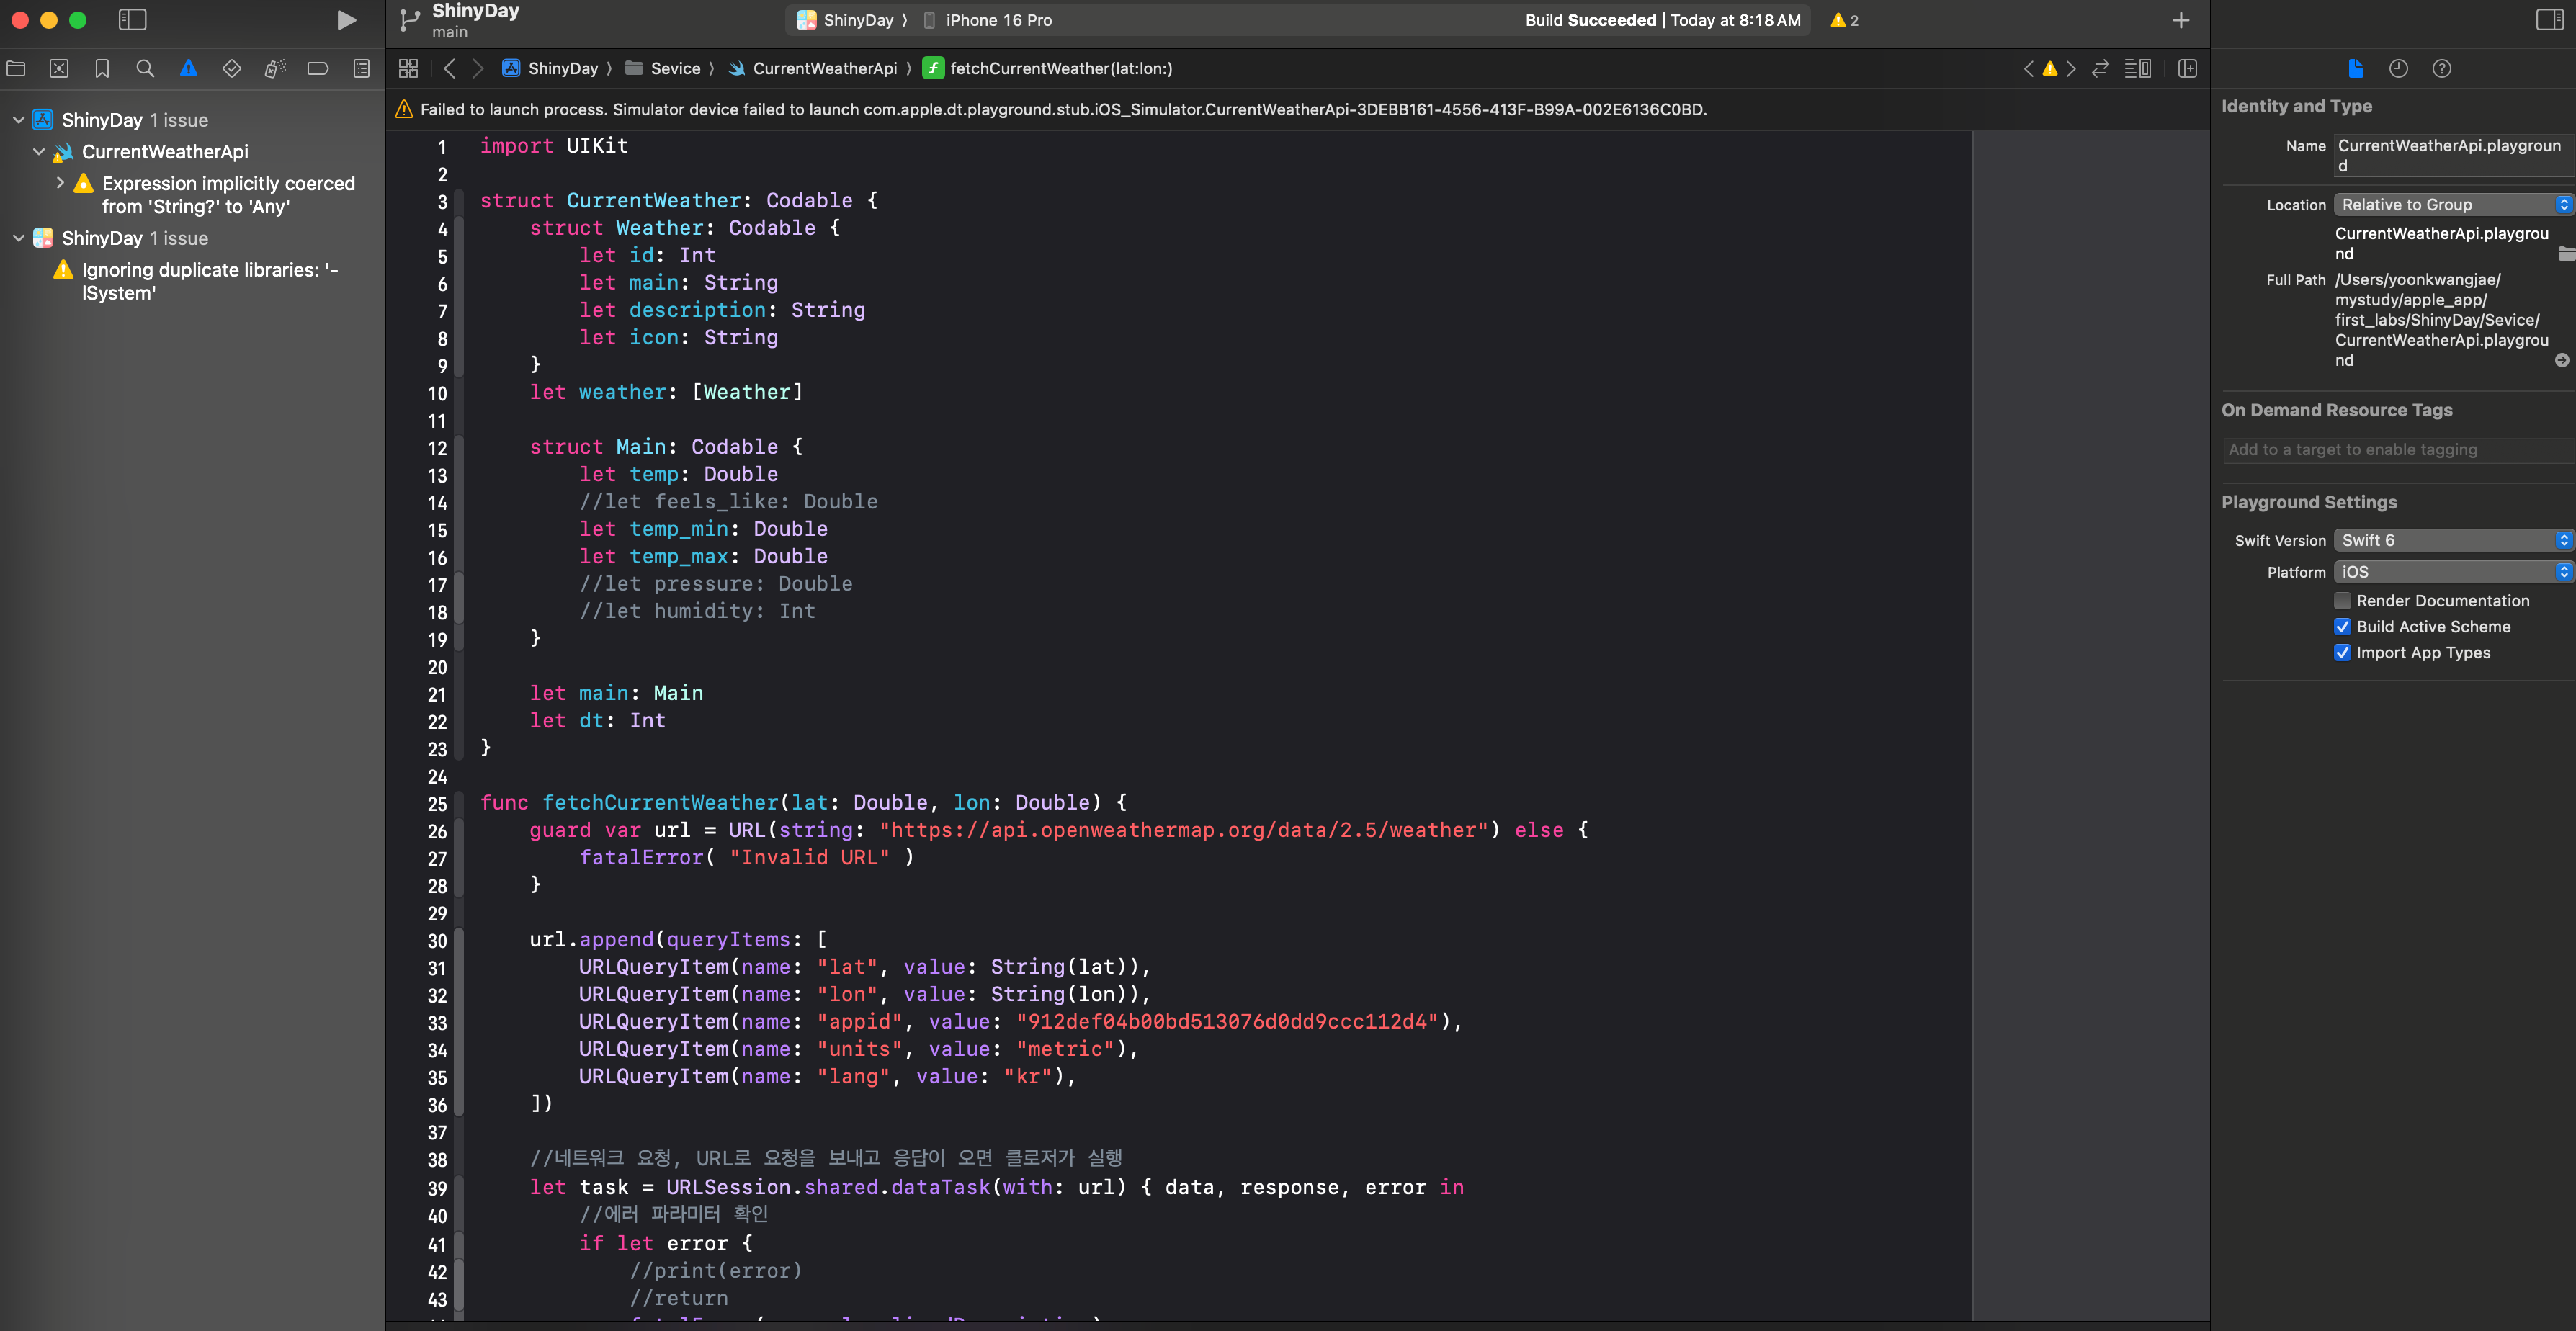This screenshot has width=2576, height=1331.
Task: Select the Quick Help inspector tab
Action: tap(2441, 68)
